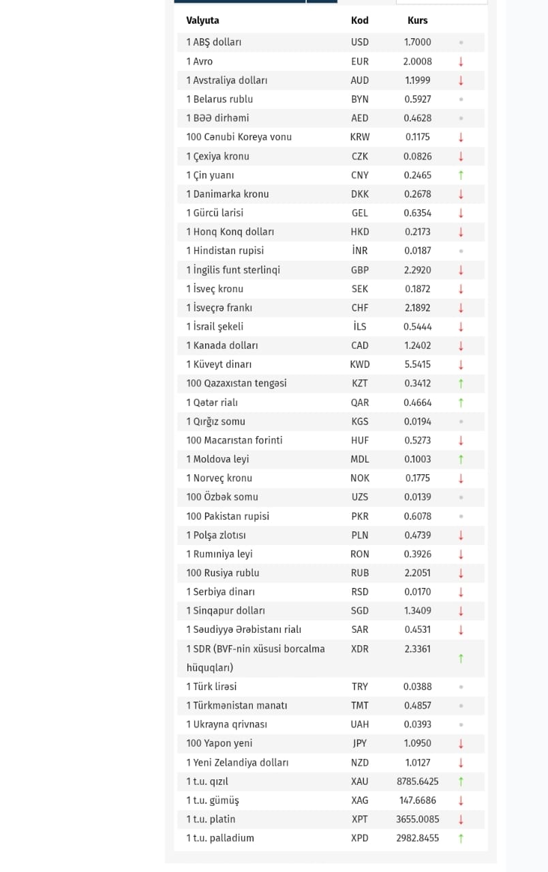The image size is (548, 872).
Task: Select the 1 t.u. gümüş row
Action: (213, 800)
